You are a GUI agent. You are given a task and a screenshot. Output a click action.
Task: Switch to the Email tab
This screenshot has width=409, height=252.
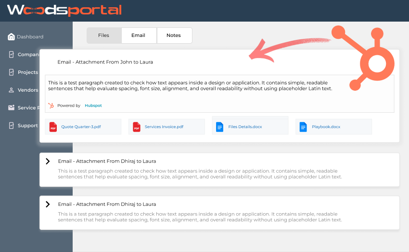coord(138,36)
